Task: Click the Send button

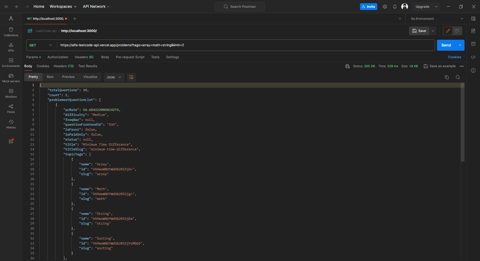Action: (x=446, y=45)
